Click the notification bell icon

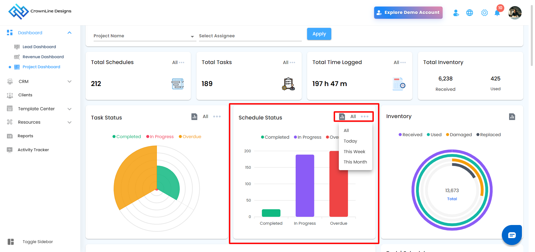(x=497, y=13)
